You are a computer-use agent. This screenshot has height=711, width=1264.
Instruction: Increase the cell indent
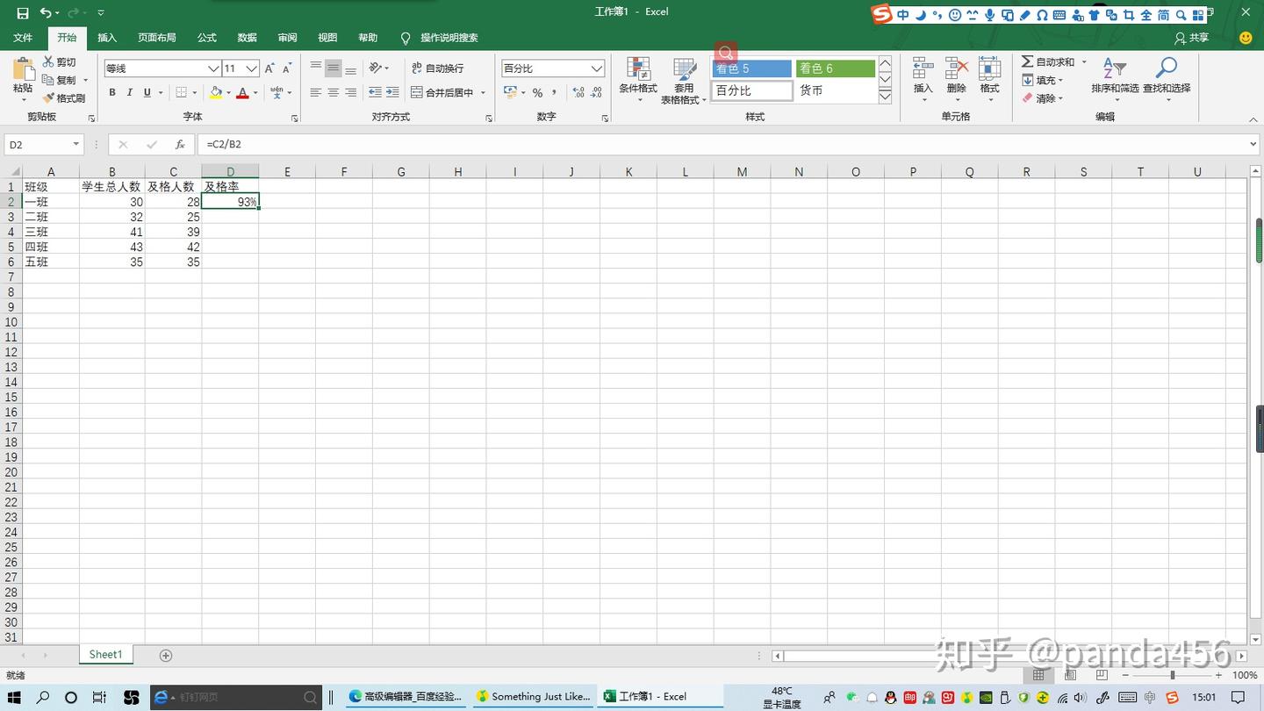[392, 92]
